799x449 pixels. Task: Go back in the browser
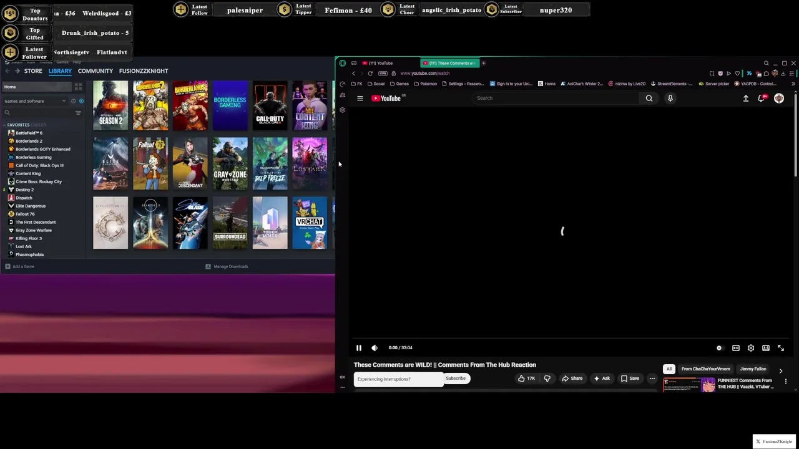(x=353, y=74)
